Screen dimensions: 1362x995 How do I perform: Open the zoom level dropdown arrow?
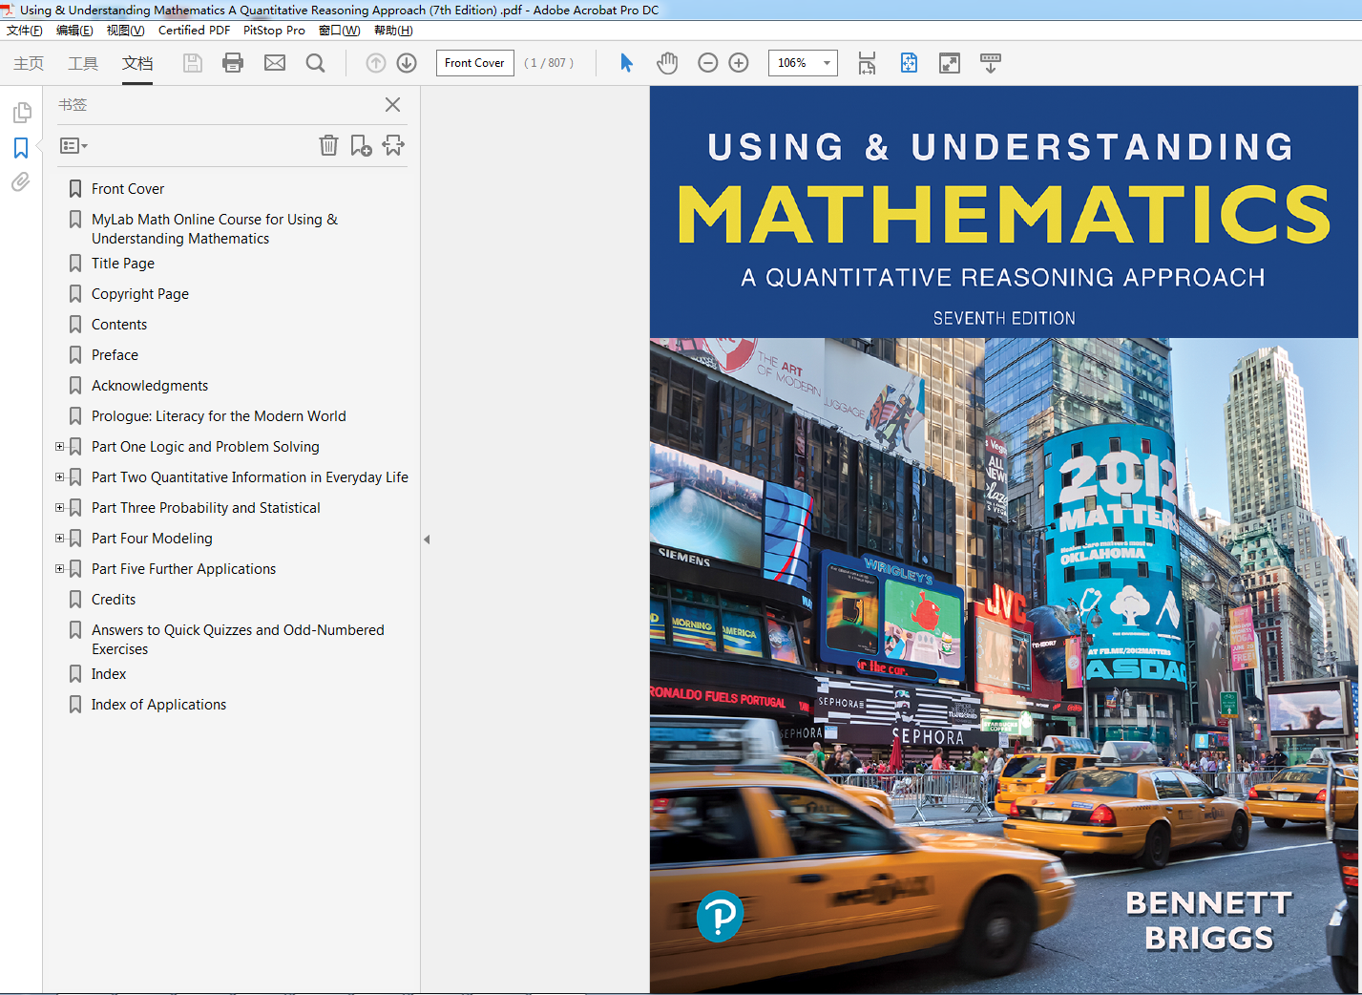point(827,63)
